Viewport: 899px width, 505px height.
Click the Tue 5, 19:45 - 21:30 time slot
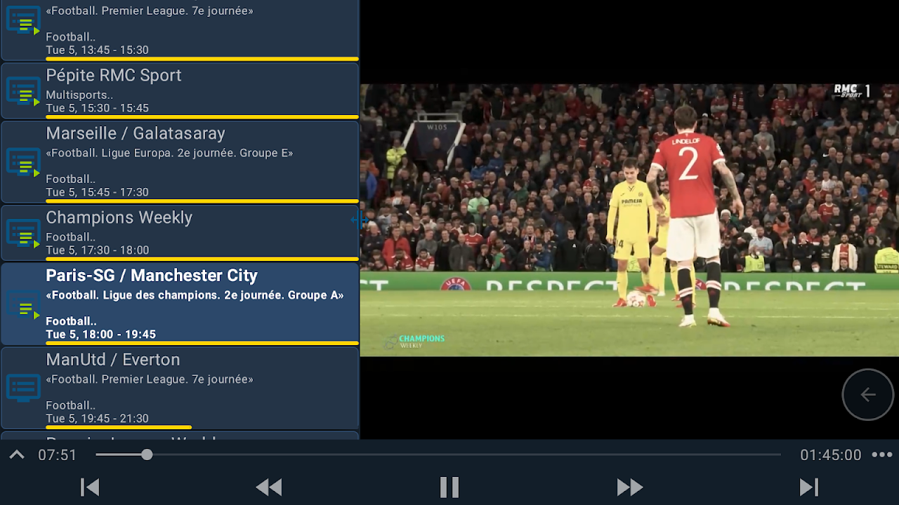point(98,419)
